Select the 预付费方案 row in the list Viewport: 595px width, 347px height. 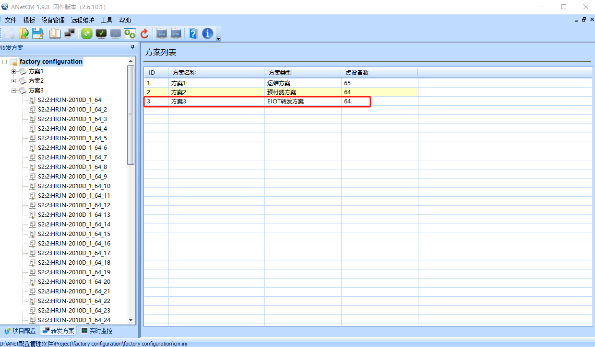(281, 92)
